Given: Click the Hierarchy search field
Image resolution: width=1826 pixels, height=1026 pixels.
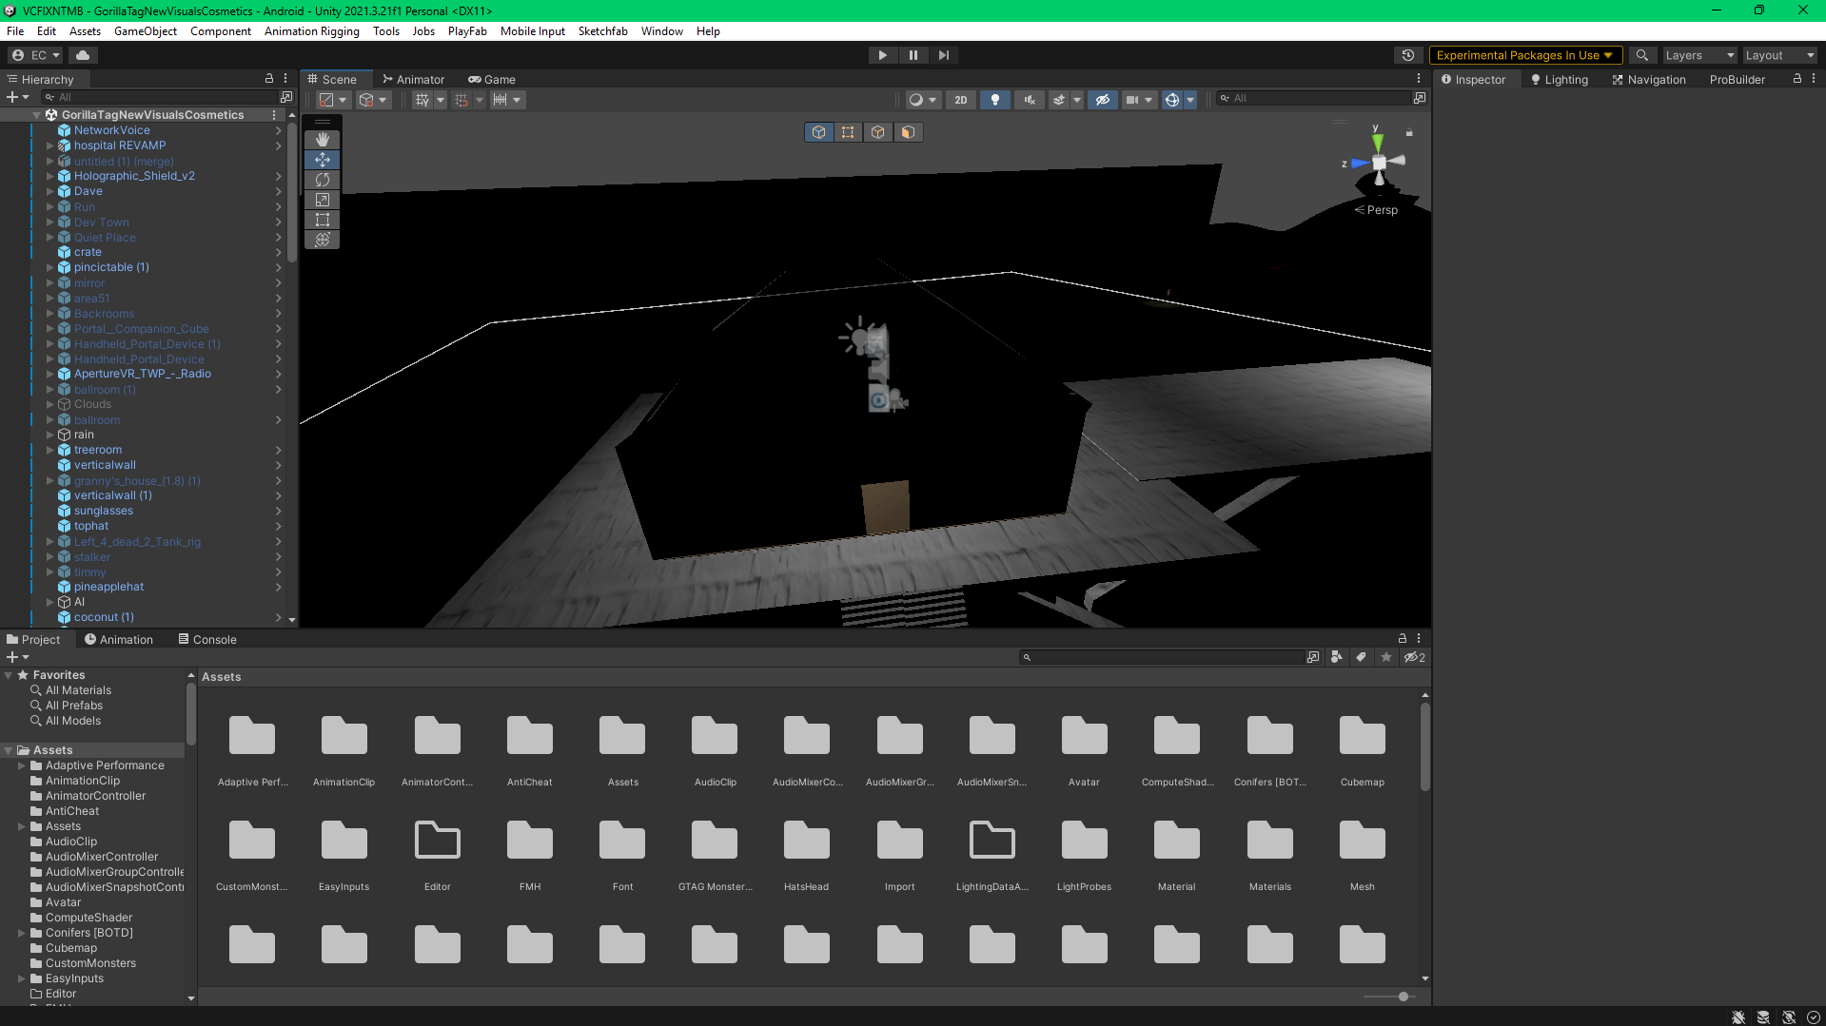Looking at the screenshot, I should pos(161,97).
